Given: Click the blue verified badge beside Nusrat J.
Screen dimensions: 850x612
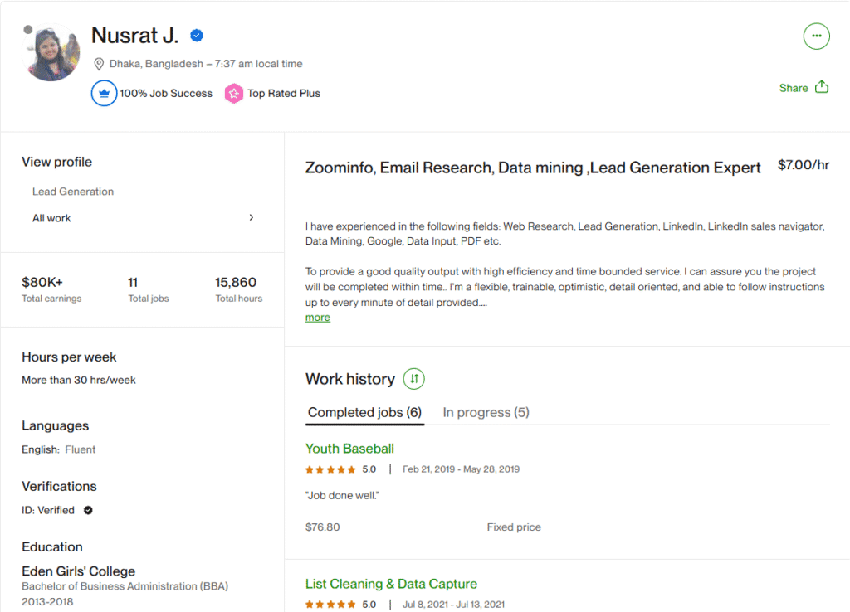Looking at the screenshot, I should tap(197, 36).
